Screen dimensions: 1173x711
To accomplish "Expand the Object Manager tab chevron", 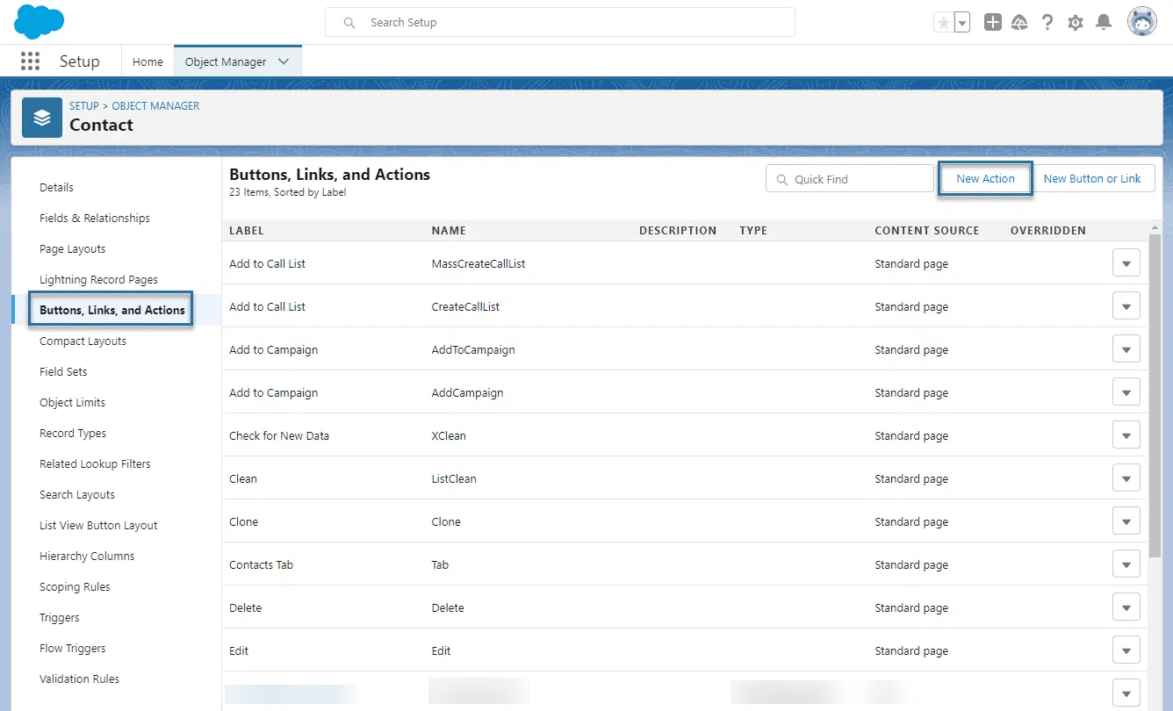I will [x=284, y=61].
